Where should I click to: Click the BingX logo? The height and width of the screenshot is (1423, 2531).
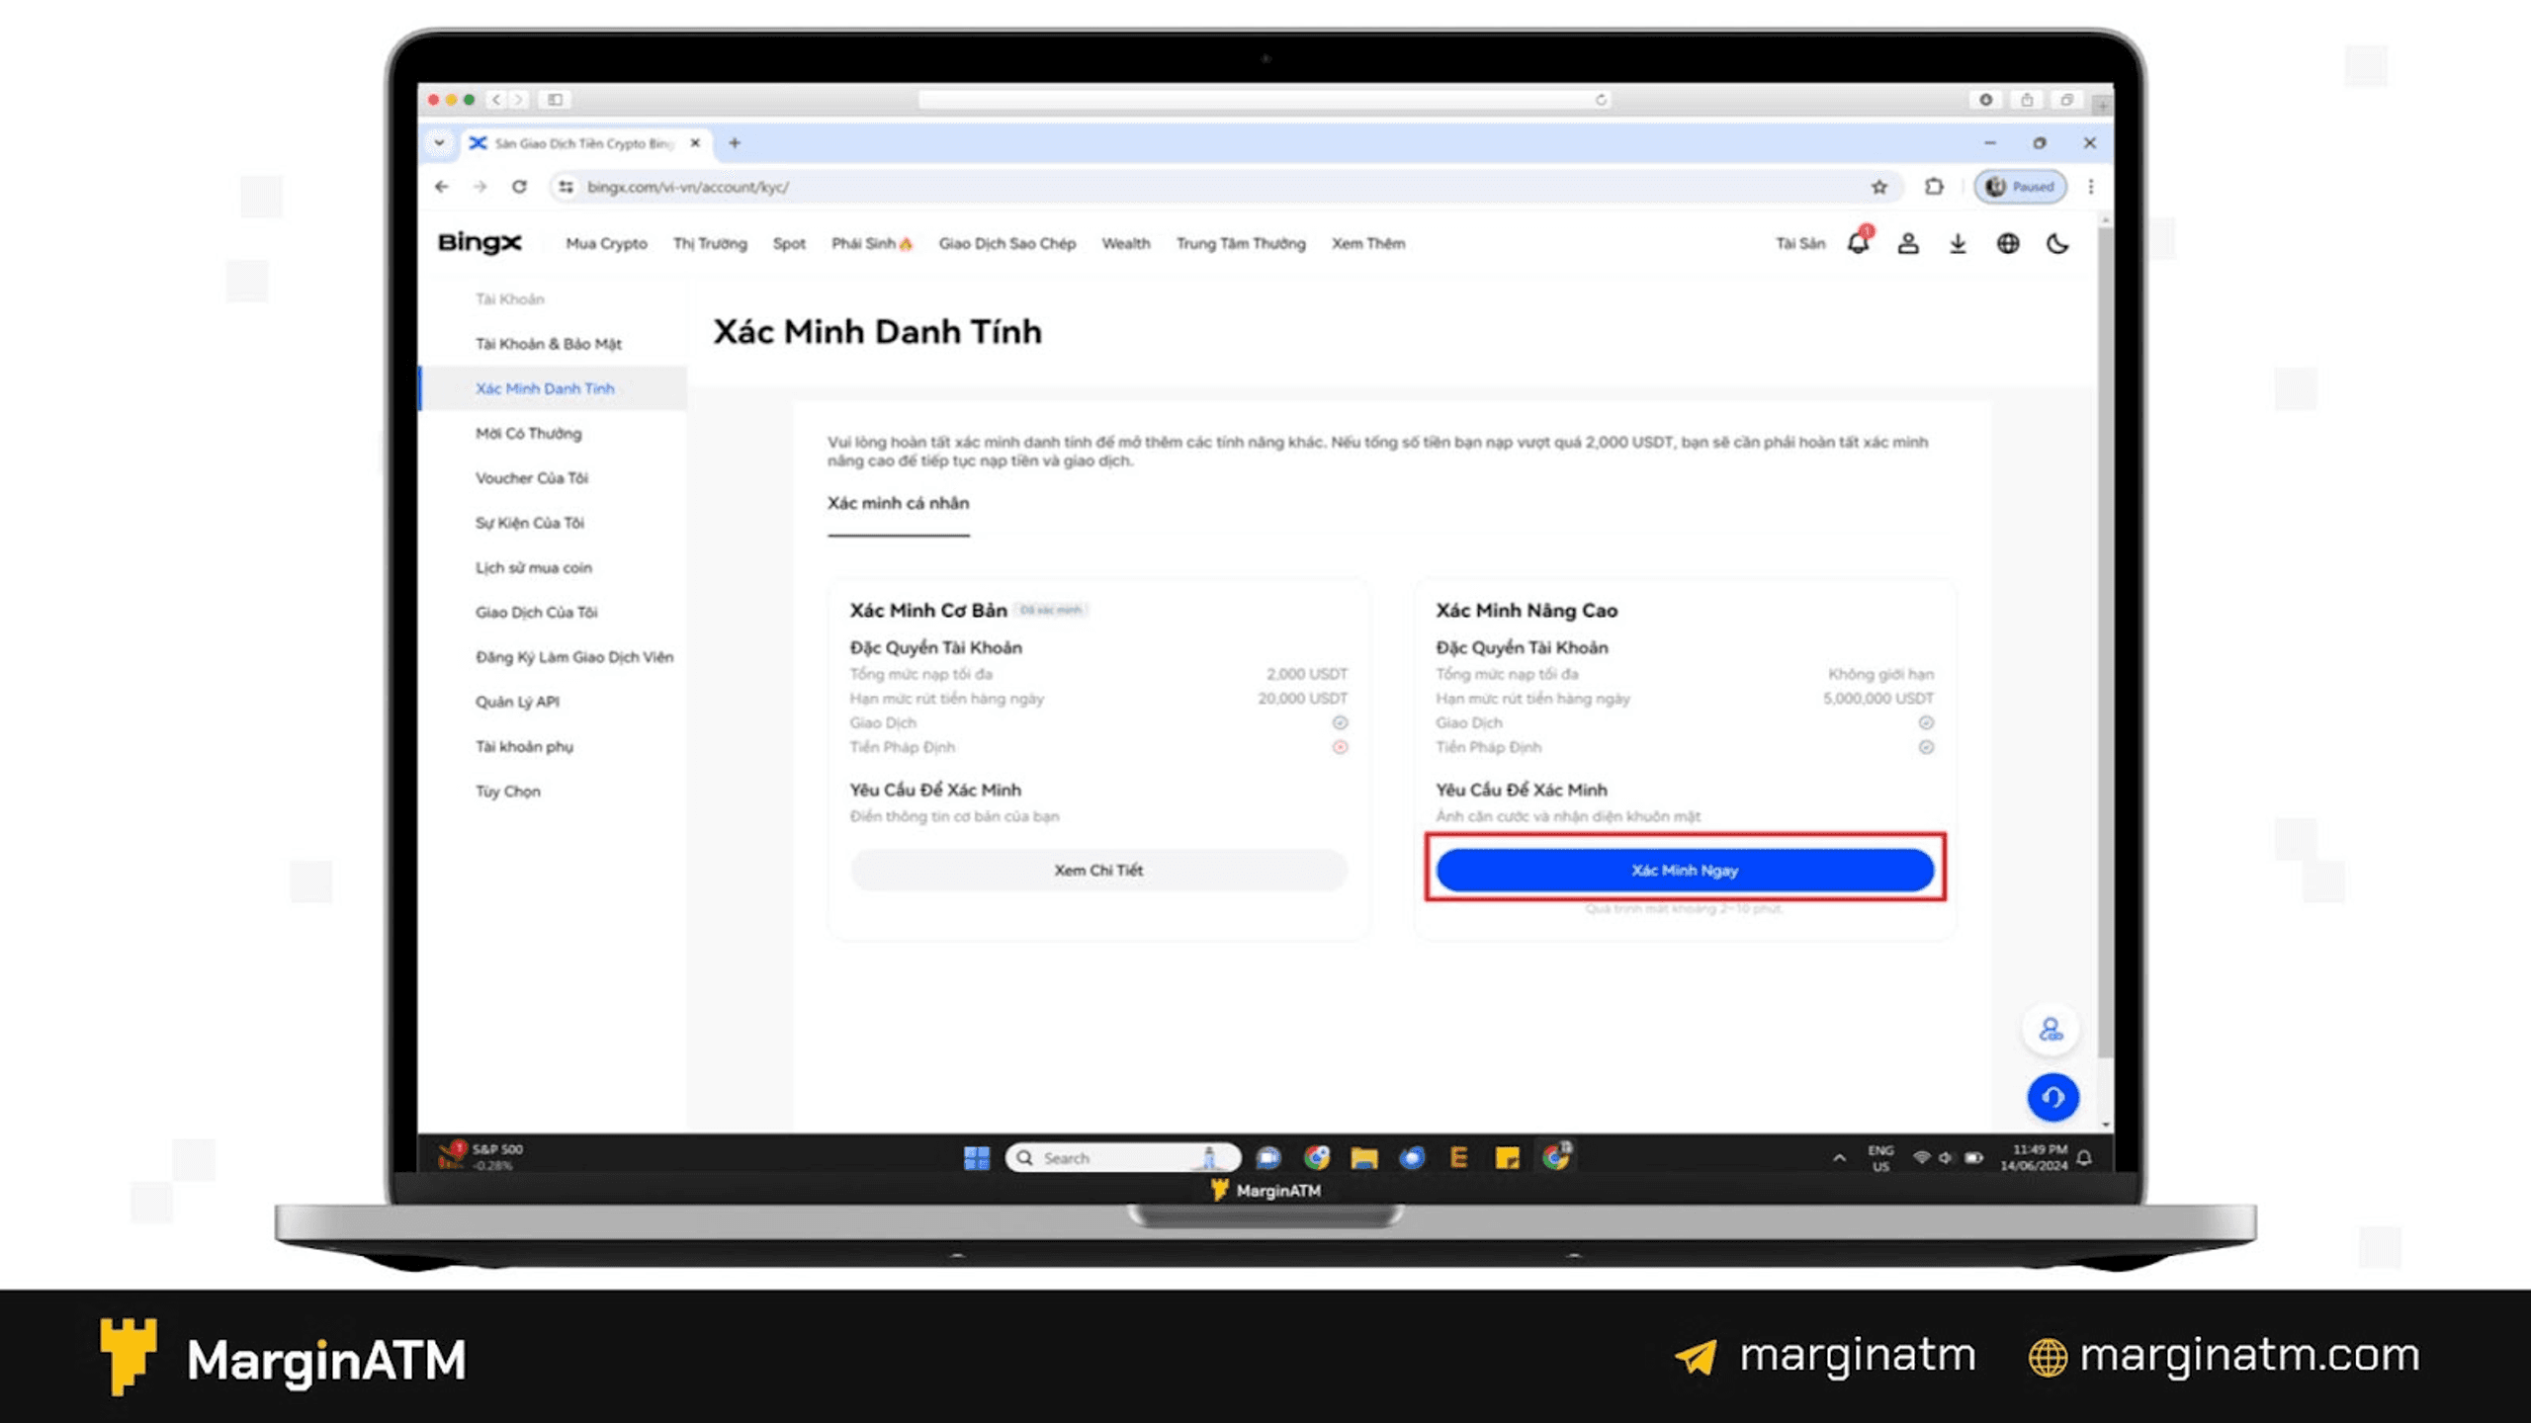click(x=479, y=243)
